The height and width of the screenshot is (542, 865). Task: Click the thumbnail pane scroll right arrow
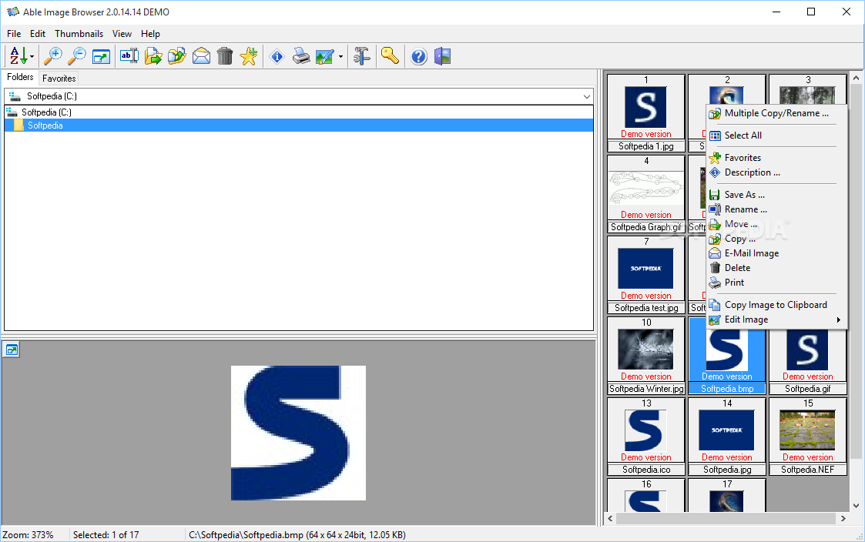tap(843, 518)
